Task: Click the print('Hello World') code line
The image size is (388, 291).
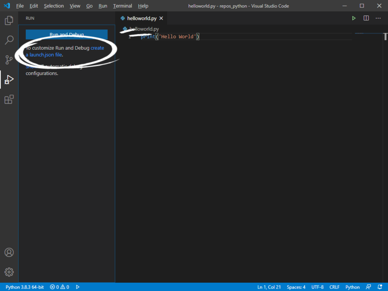Action: [x=170, y=36]
